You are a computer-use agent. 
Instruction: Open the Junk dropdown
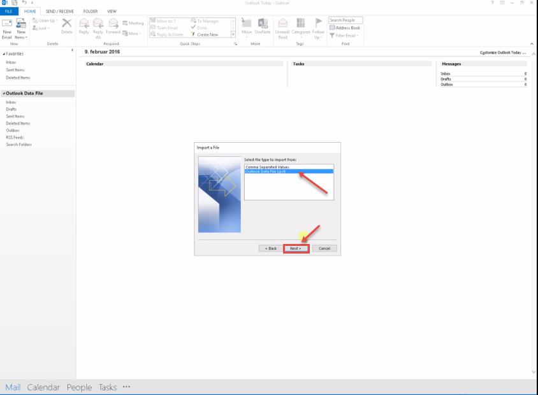[x=41, y=28]
